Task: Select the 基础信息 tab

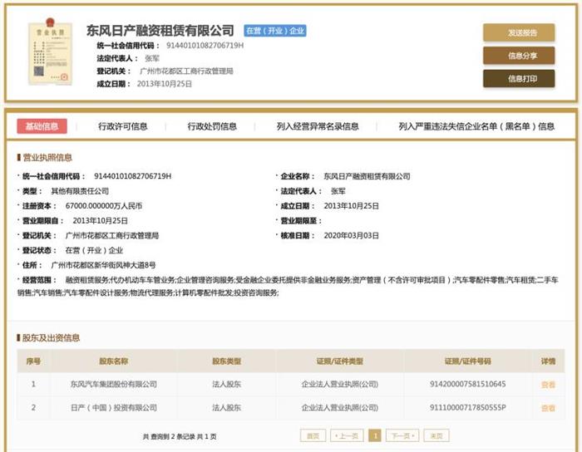Action: [x=42, y=126]
